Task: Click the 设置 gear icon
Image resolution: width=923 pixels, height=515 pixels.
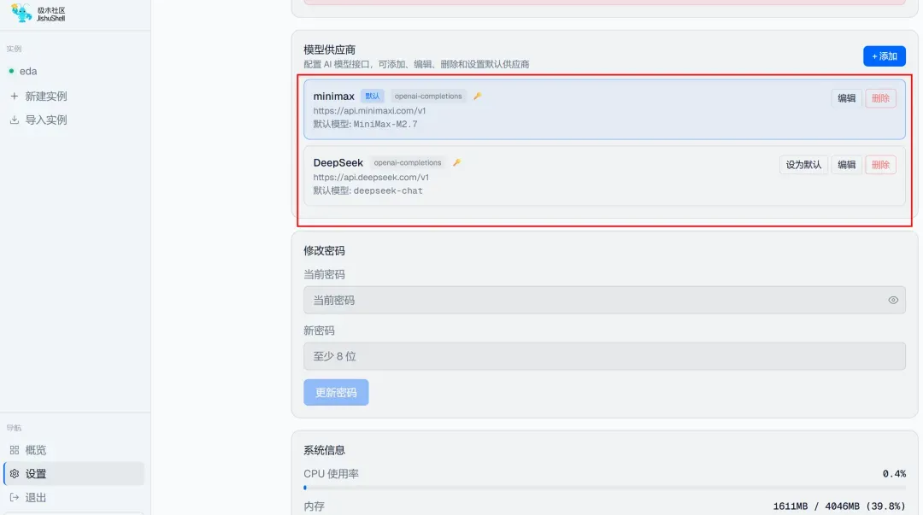Action: click(15, 474)
